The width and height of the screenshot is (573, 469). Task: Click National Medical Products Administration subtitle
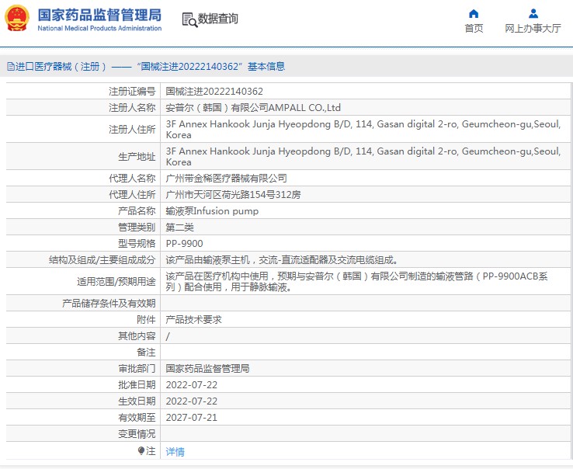[99, 28]
